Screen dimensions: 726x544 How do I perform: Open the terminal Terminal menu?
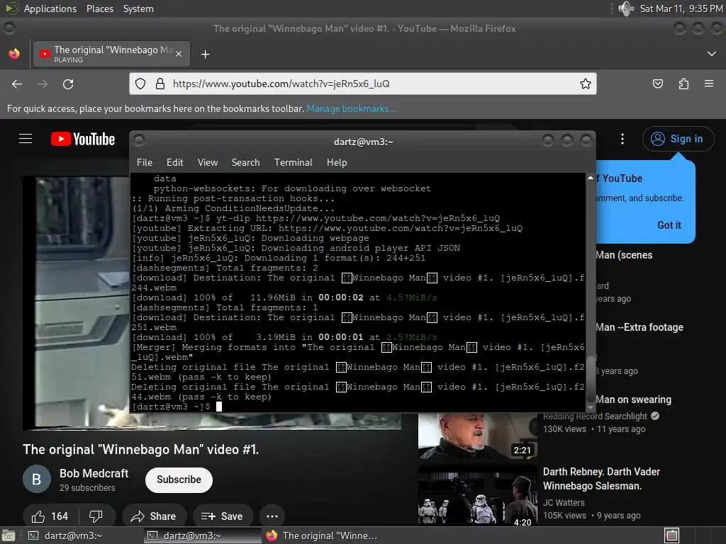coord(293,162)
